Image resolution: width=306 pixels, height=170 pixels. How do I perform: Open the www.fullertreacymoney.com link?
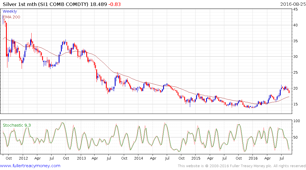coord(30,166)
